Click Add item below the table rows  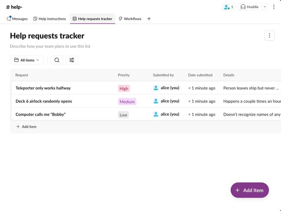(x=26, y=127)
